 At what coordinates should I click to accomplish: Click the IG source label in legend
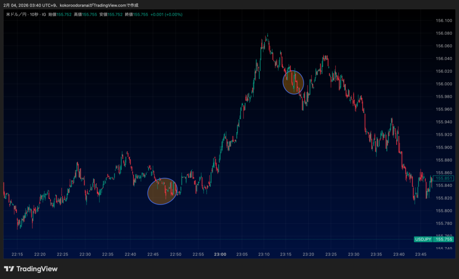pyautogui.click(x=43, y=14)
